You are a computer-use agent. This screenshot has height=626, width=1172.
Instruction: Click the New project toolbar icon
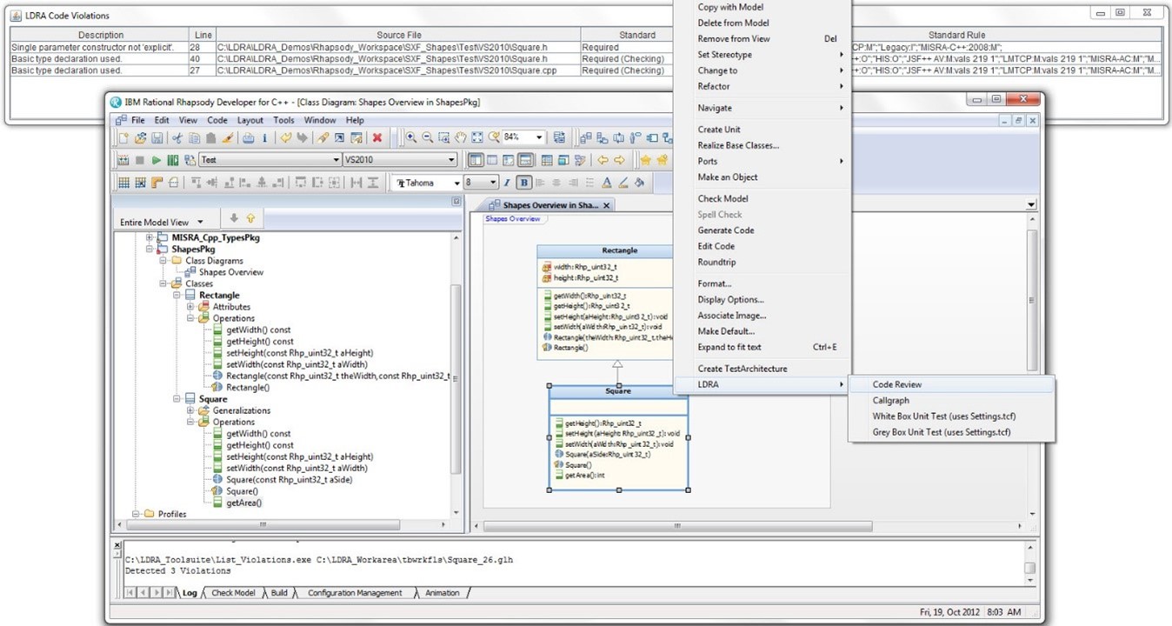point(124,137)
